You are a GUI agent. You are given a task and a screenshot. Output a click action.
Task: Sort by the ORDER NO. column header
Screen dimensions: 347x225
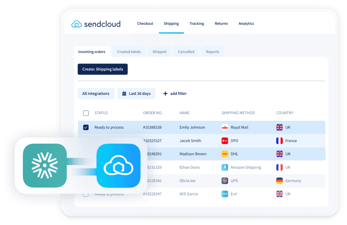pos(153,113)
